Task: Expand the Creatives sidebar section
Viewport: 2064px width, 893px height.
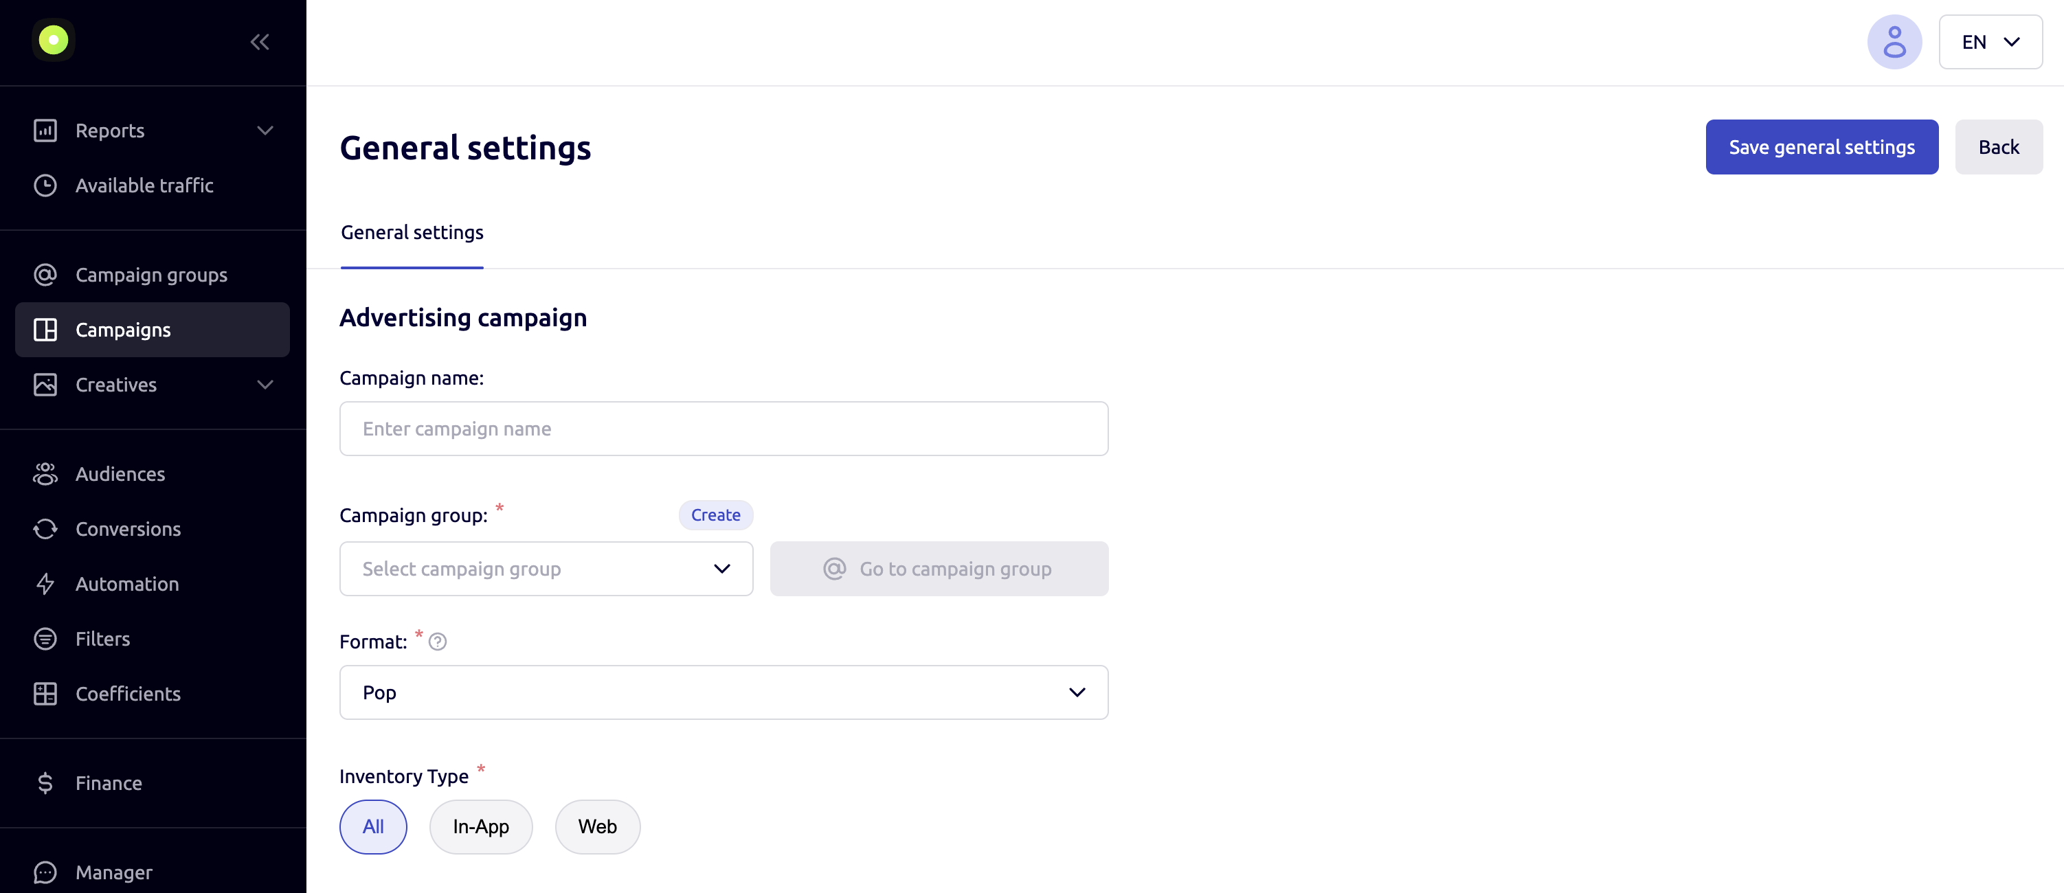Action: (115, 385)
